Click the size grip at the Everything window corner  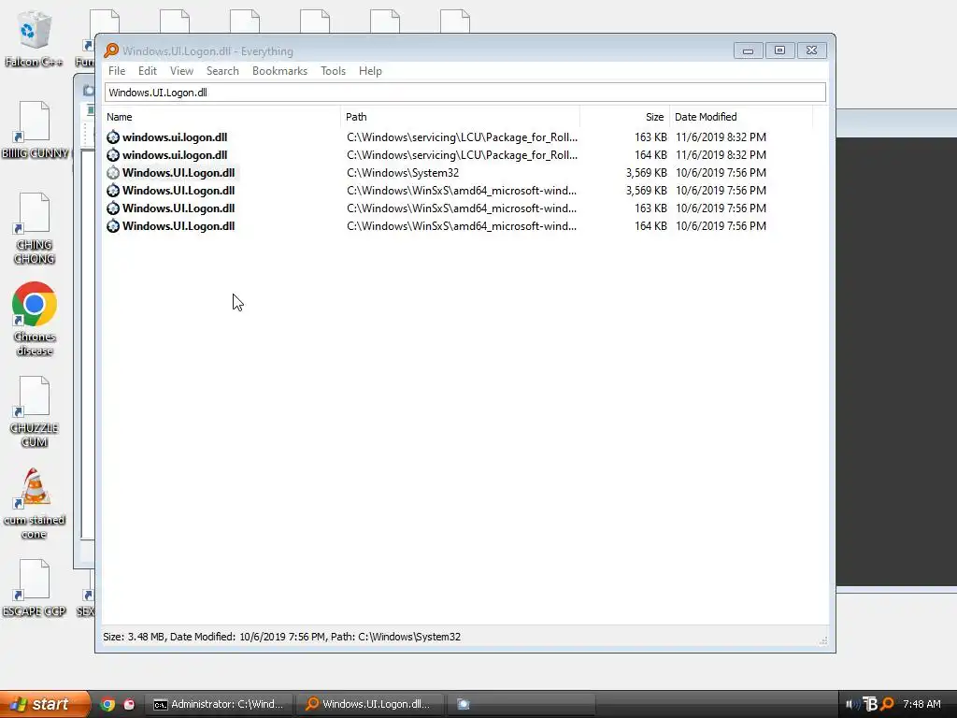(823, 640)
